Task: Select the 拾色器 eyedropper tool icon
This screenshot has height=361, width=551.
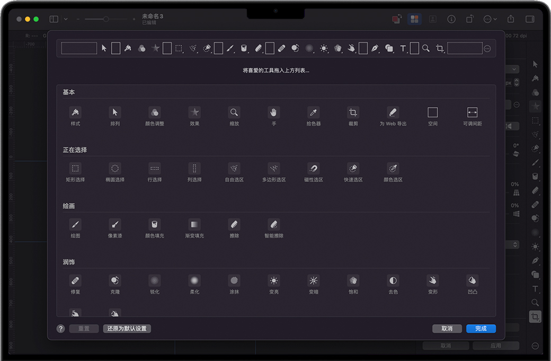Action: (x=314, y=112)
